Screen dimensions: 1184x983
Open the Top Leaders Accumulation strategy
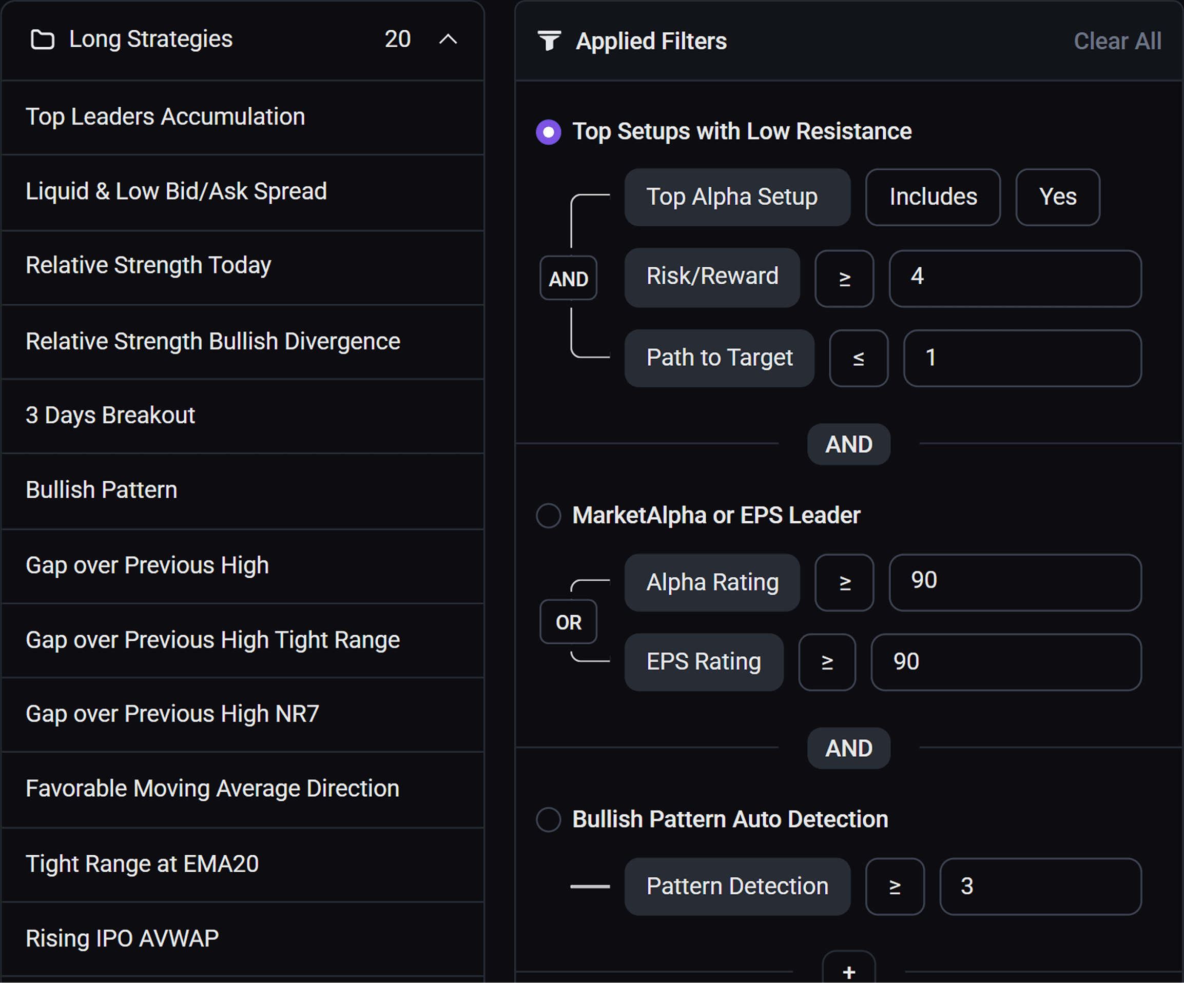pyautogui.click(x=165, y=117)
